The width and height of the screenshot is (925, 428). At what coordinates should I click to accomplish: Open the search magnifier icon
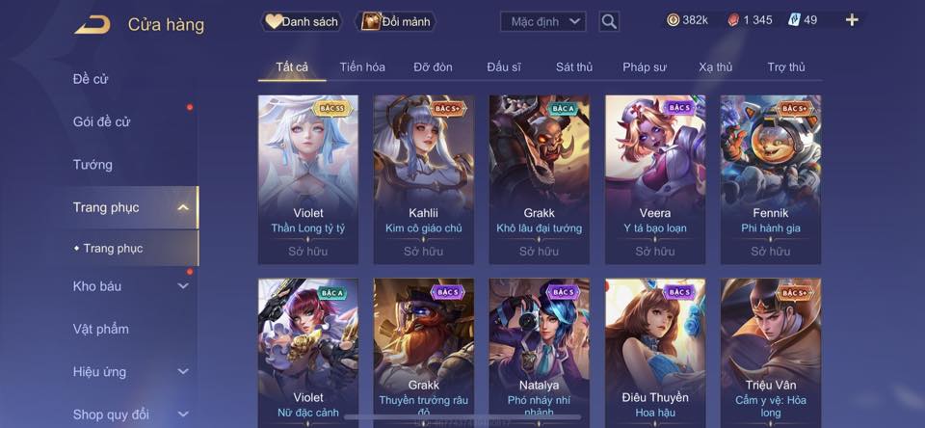pyautogui.click(x=609, y=22)
